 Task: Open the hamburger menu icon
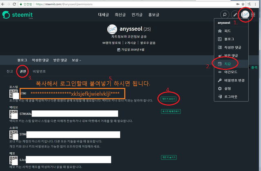pyautogui.click(x=253, y=15)
